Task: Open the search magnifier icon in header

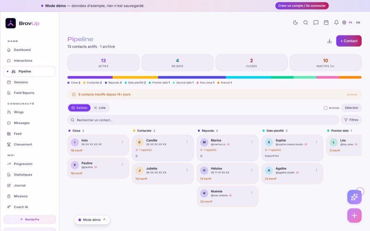Action: 305,23
